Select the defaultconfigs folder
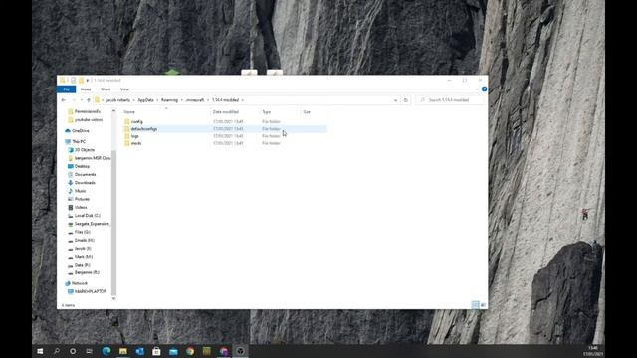 point(225,129)
